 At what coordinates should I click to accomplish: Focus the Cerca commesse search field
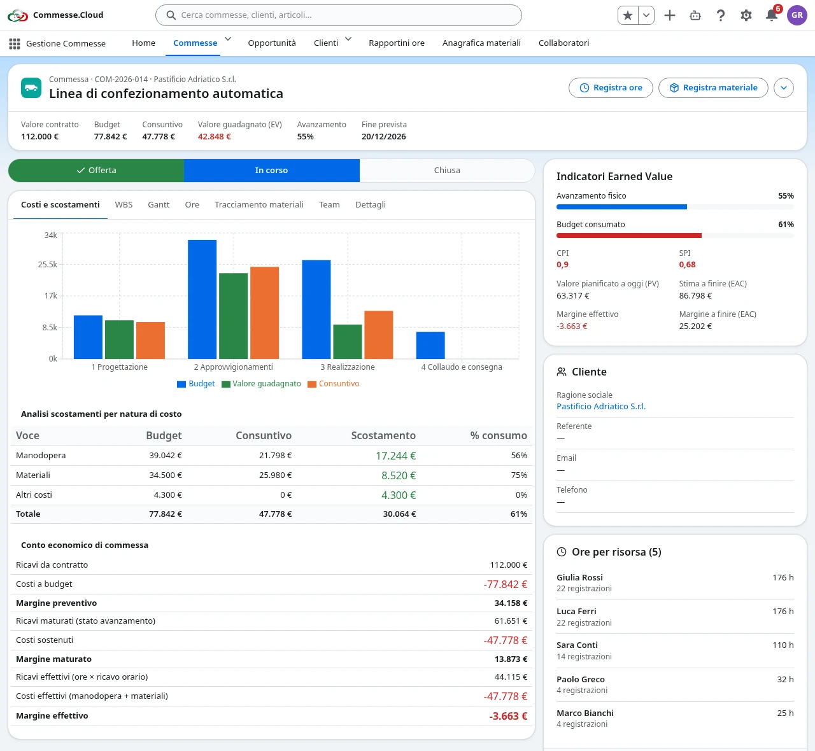coord(339,15)
